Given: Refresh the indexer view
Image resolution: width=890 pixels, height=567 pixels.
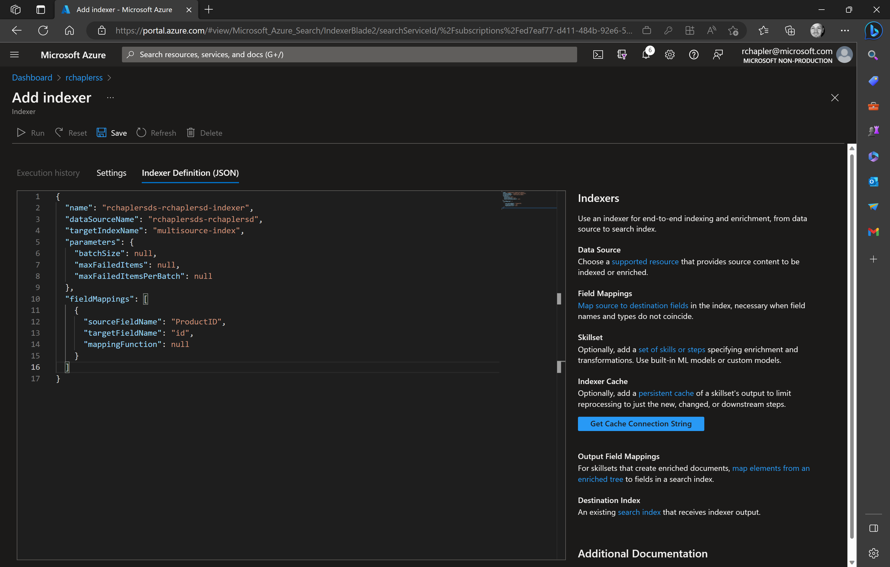Looking at the screenshot, I should pos(155,133).
